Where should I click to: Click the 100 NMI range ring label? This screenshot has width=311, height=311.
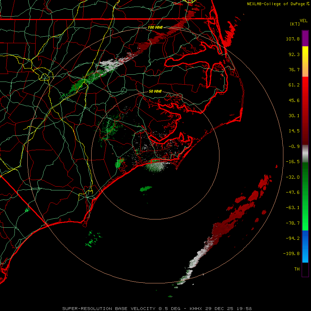click(x=155, y=27)
